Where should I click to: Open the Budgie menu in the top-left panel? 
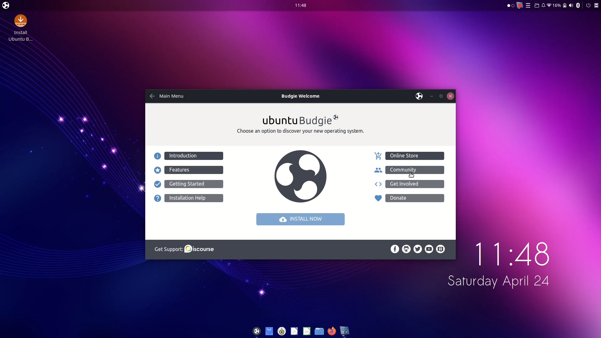[6, 5]
